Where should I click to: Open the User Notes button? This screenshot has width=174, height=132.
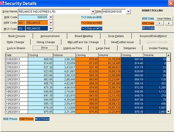(x=164, y=19)
